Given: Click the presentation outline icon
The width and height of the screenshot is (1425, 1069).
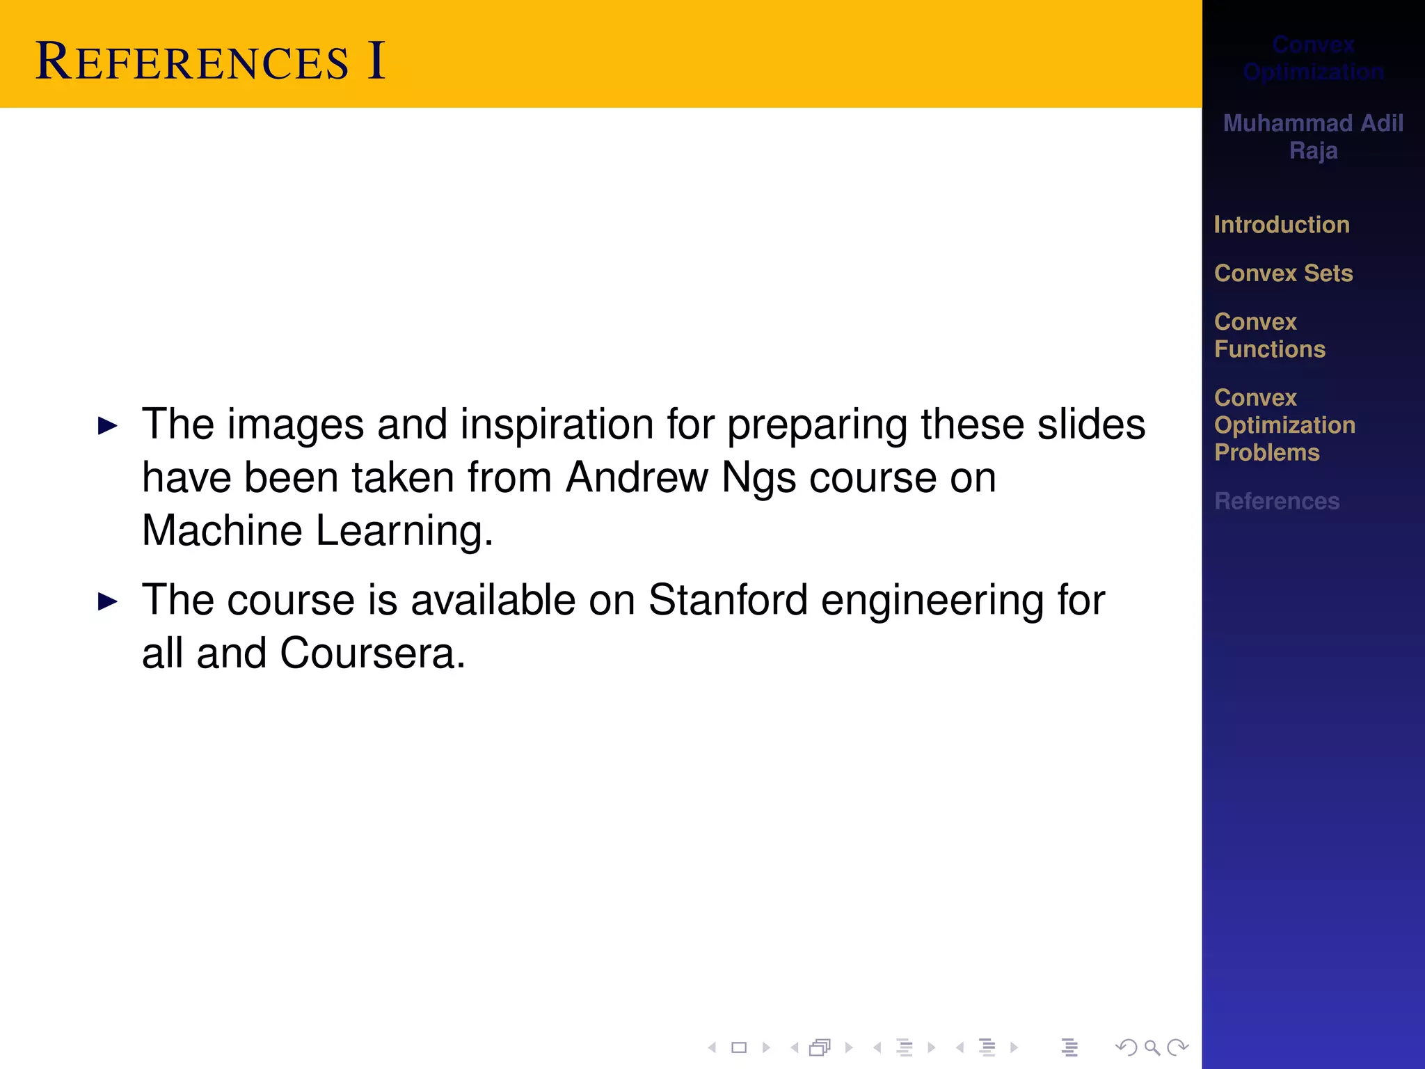Looking at the screenshot, I should 1069,1047.
